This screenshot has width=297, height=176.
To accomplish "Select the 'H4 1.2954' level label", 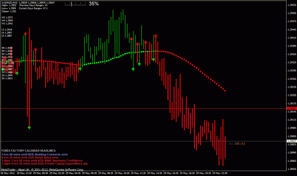I will pyautogui.click(x=7, y=20).
